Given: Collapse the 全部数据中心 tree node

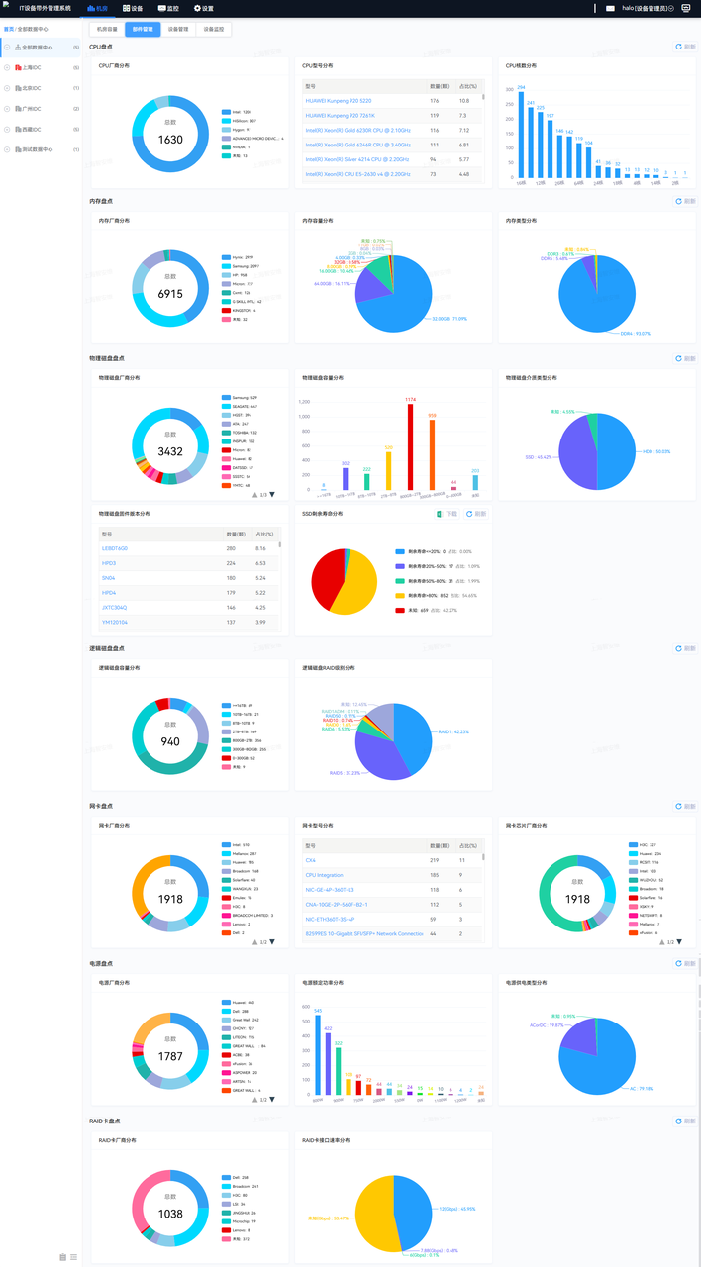Looking at the screenshot, I should [7, 47].
